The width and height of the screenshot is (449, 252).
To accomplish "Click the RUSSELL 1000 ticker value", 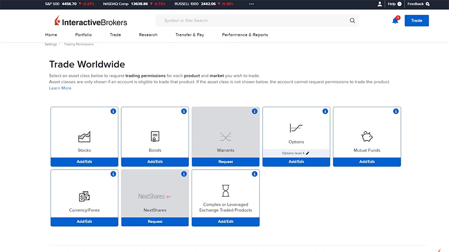I will point(208,4).
